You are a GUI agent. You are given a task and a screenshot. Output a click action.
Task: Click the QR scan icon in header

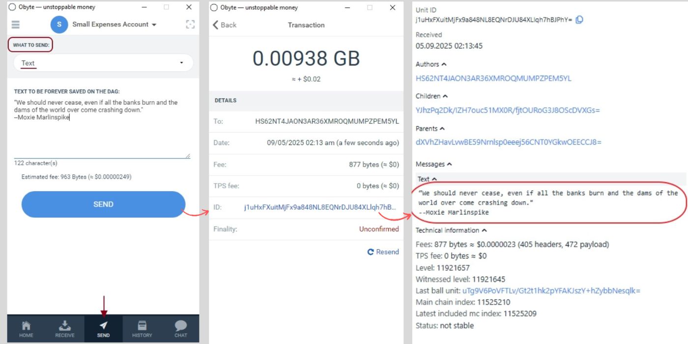click(190, 25)
